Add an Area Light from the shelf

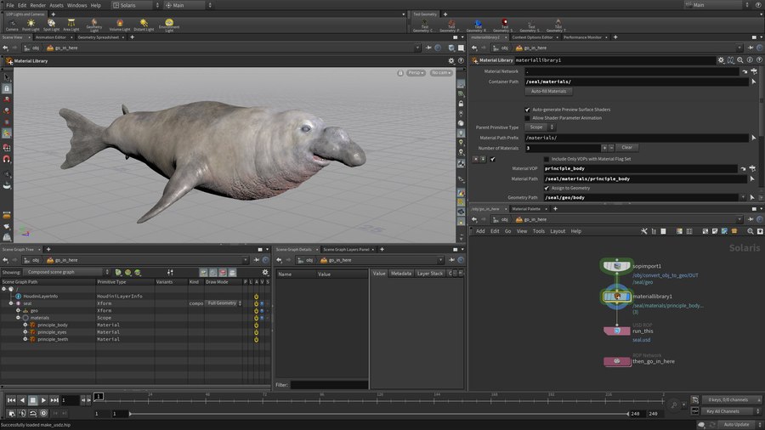pyautogui.click(x=71, y=23)
